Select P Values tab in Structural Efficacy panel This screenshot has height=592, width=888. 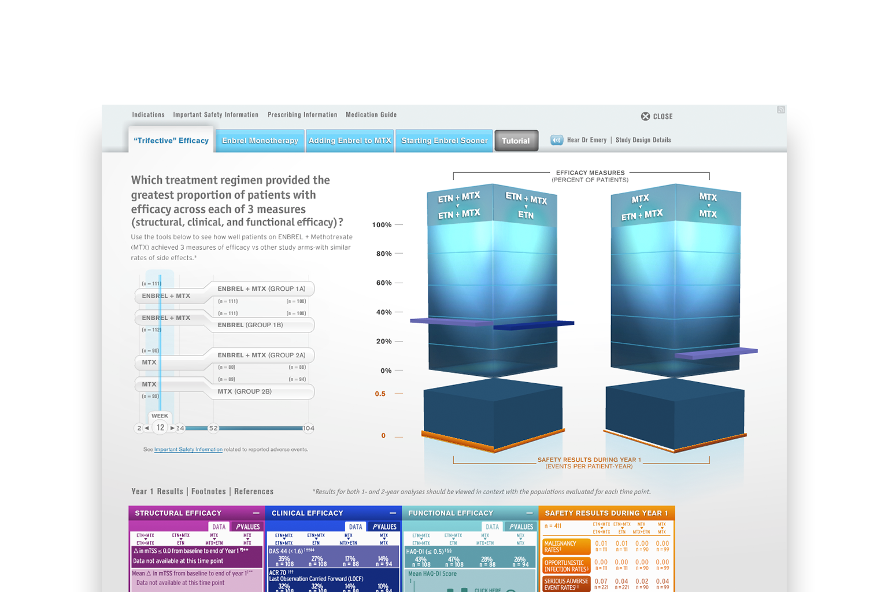pos(247,527)
